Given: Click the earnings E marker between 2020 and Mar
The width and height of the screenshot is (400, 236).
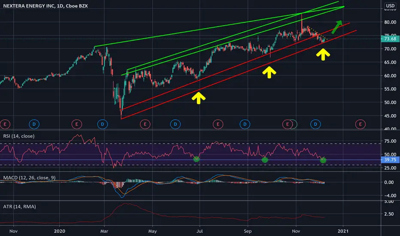Looking at the screenshot, I should [76, 124].
